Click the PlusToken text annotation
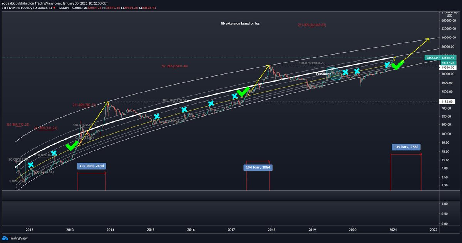Viewport: 462px width, 243px height. click(324, 73)
